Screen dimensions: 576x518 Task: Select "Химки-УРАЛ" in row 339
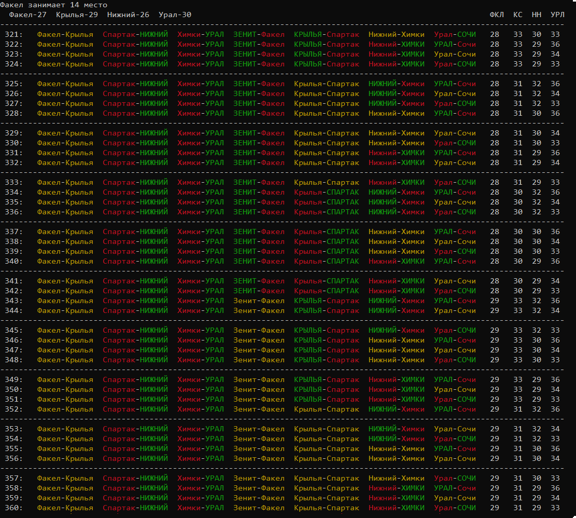(201, 251)
